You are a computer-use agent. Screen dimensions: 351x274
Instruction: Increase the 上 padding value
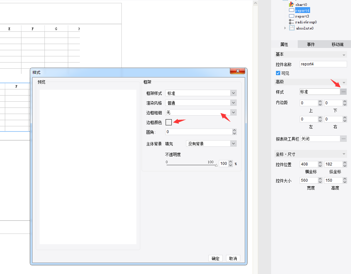pos(320,101)
